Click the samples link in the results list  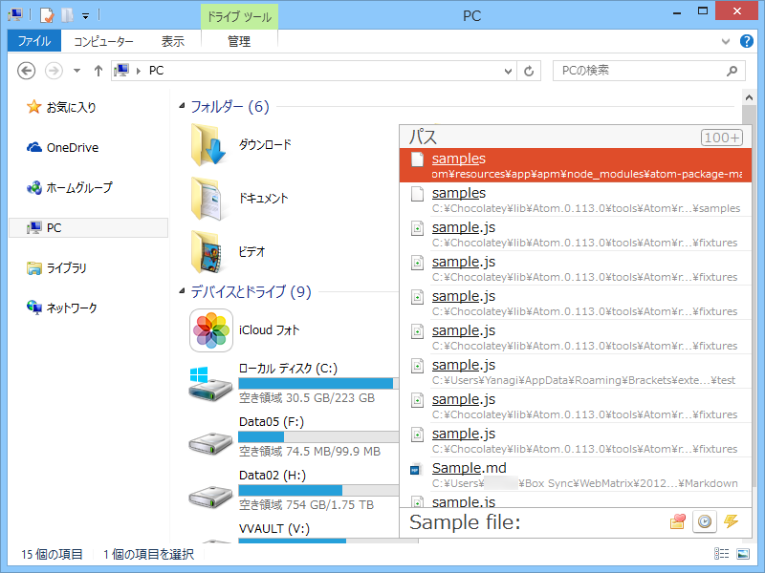(458, 192)
